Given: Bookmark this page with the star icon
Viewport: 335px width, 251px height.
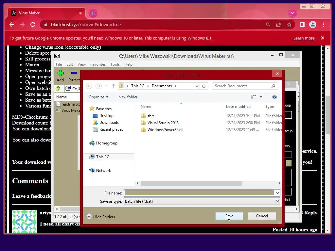Looking at the screenshot, I should coord(289,25).
